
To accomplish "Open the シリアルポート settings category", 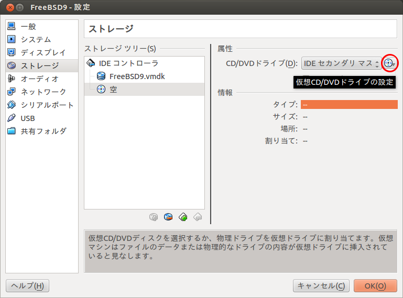I will 42,105.
